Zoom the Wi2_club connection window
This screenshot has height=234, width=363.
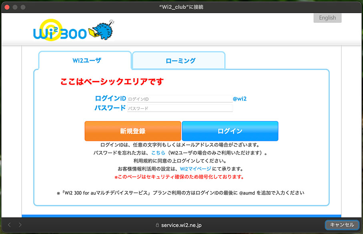(x=23, y=7)
